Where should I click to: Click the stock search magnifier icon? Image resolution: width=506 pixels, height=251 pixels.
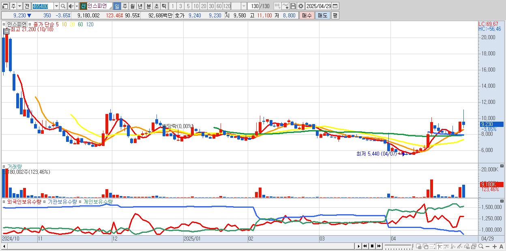point(63,6)
